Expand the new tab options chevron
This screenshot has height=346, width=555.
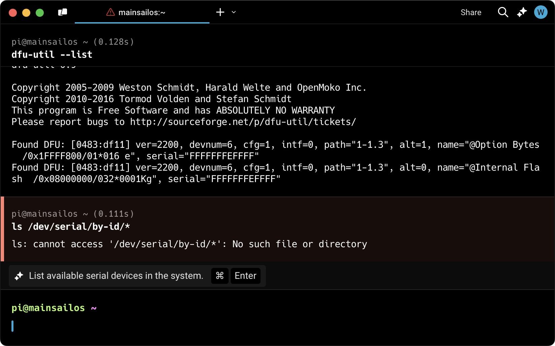(234, 12)
